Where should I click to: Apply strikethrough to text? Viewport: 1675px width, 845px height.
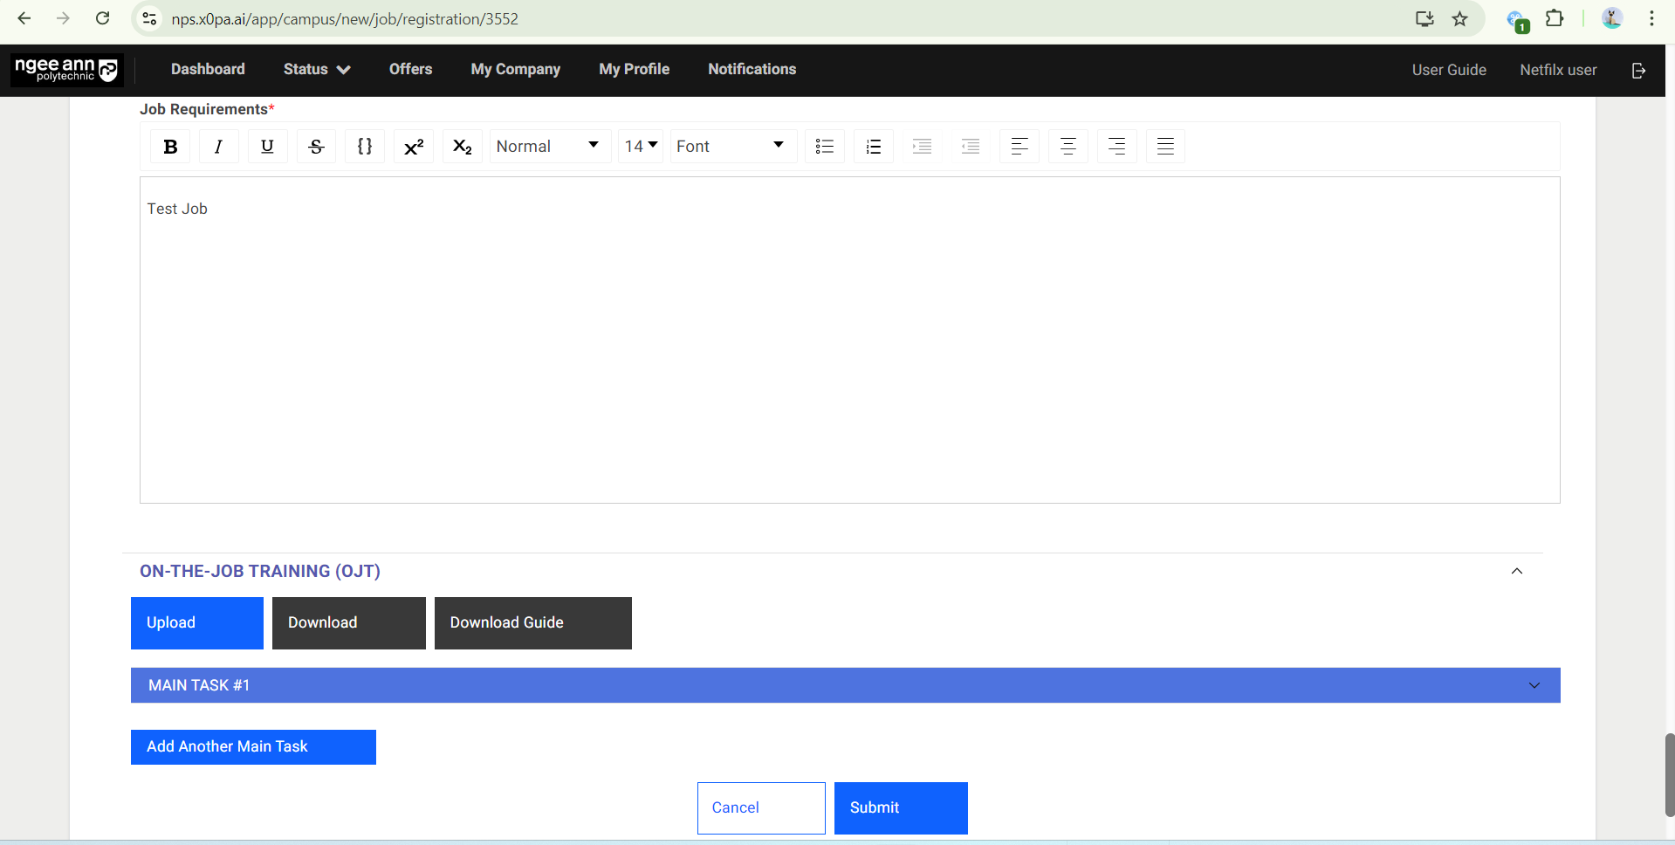(316, 147)
